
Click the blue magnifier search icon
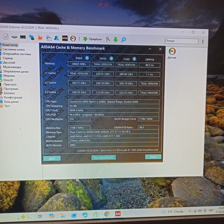tap(124, 40)
